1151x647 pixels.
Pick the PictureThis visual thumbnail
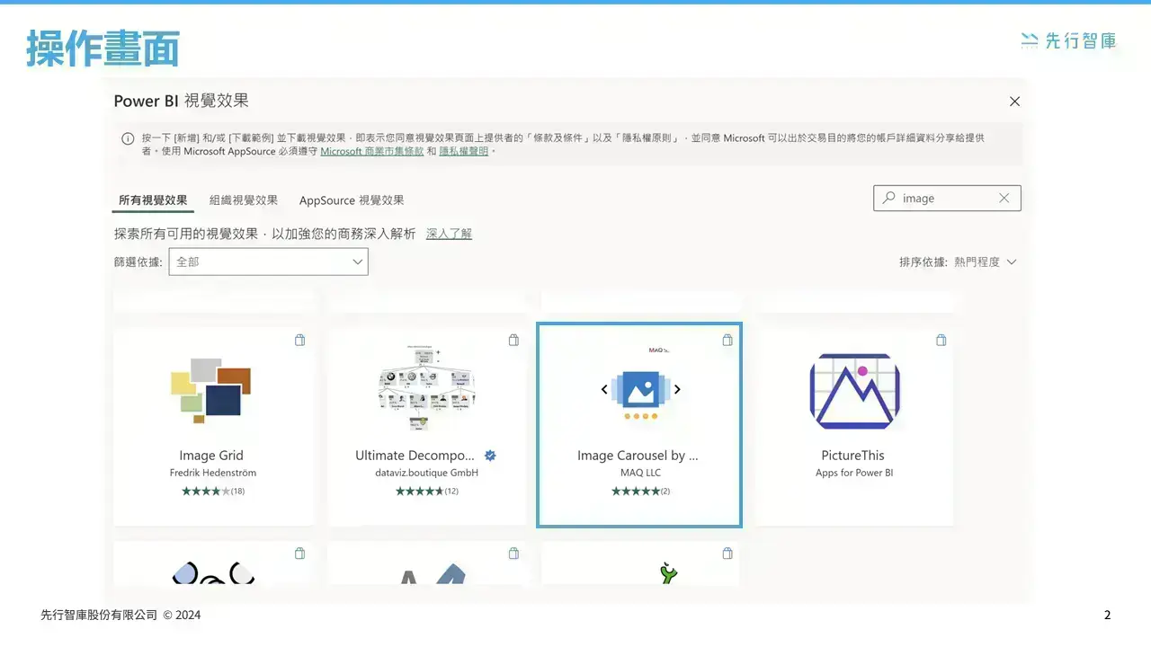pyautogui.click(x=854, y=390)
